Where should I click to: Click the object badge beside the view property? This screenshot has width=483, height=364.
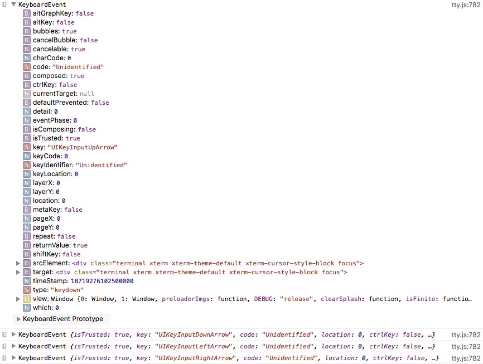27,299
